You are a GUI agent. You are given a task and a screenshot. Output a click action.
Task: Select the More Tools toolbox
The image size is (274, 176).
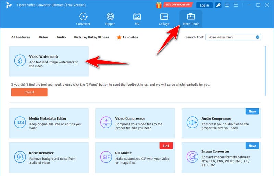191,19
